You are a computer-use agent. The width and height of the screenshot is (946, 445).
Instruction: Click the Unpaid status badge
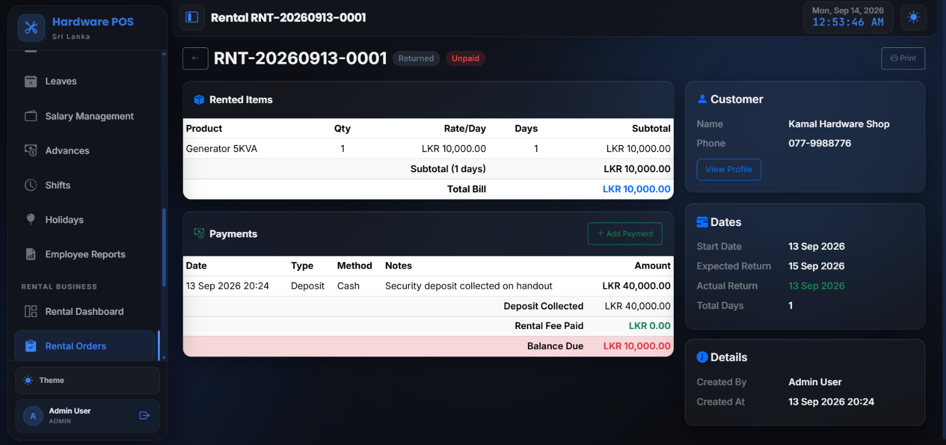[465, 59]
